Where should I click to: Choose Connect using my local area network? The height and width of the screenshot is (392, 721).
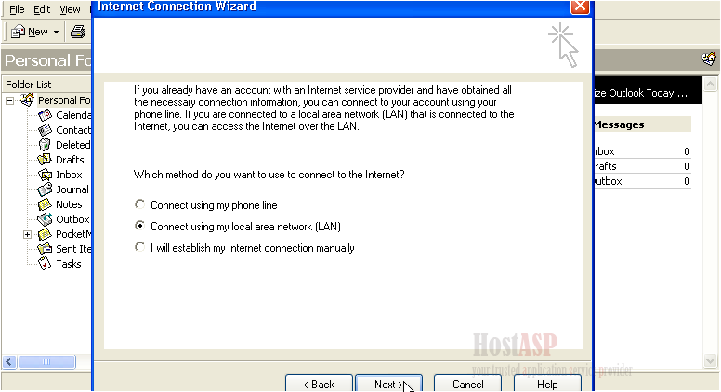point(139,226)
